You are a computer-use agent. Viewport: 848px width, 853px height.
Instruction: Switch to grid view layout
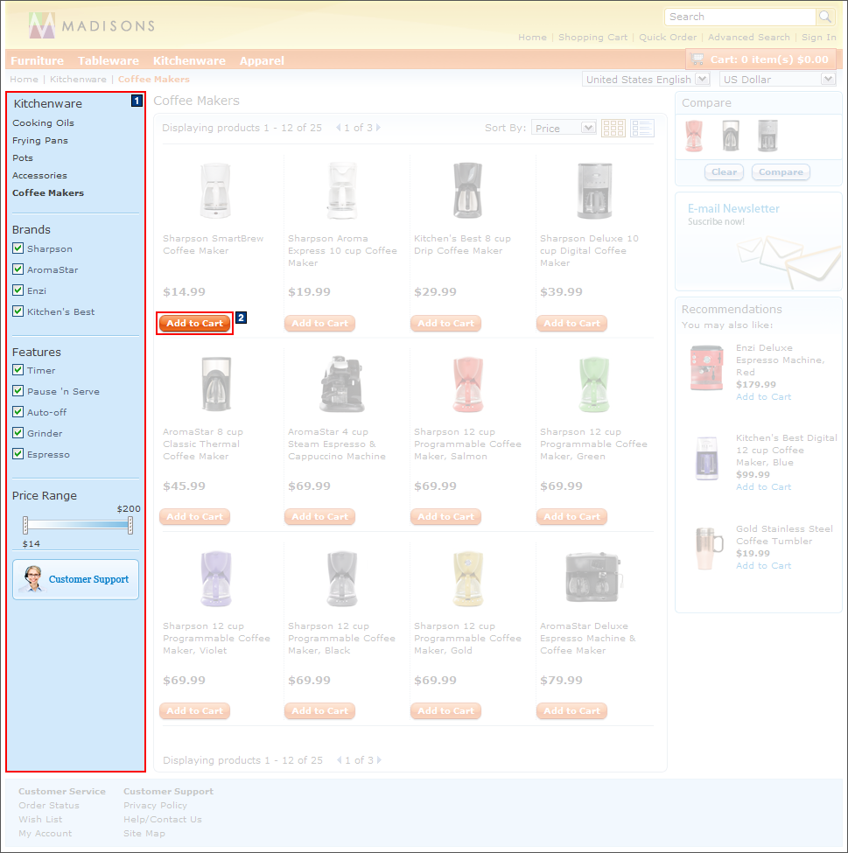coord(613,128)
